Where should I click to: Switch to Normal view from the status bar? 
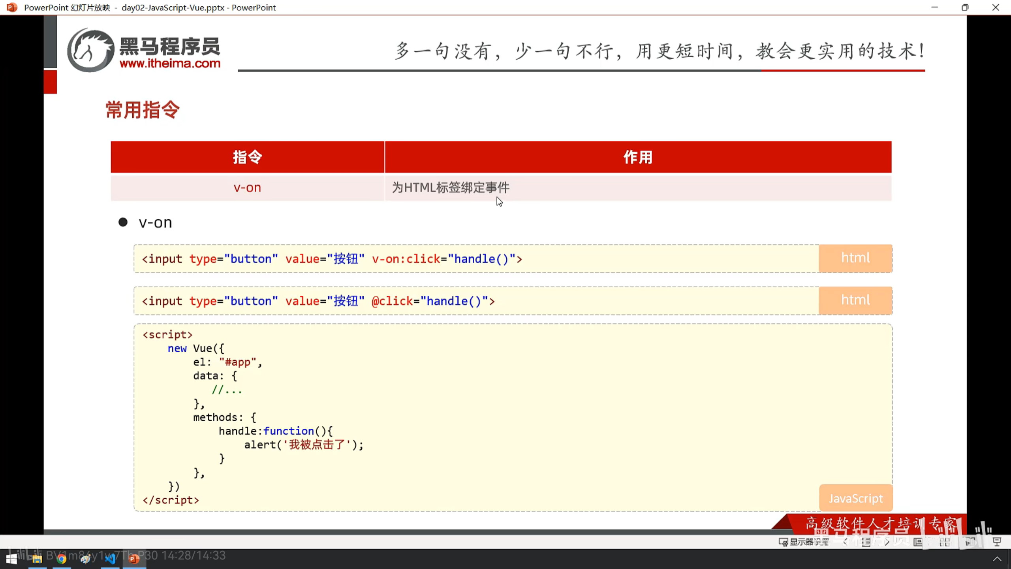coord(918,542)
